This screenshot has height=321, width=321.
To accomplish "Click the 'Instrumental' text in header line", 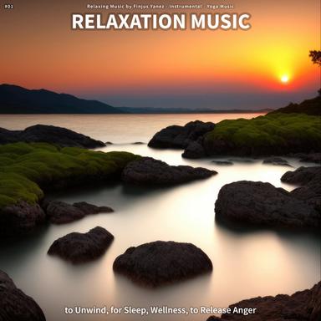I will 186,6.
